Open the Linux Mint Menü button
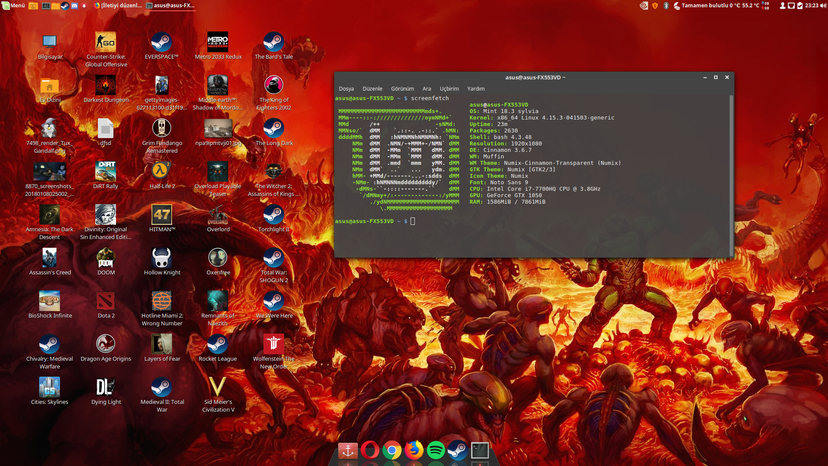Image resolution: width=828 pixels, height=466 pixels. 14,6
